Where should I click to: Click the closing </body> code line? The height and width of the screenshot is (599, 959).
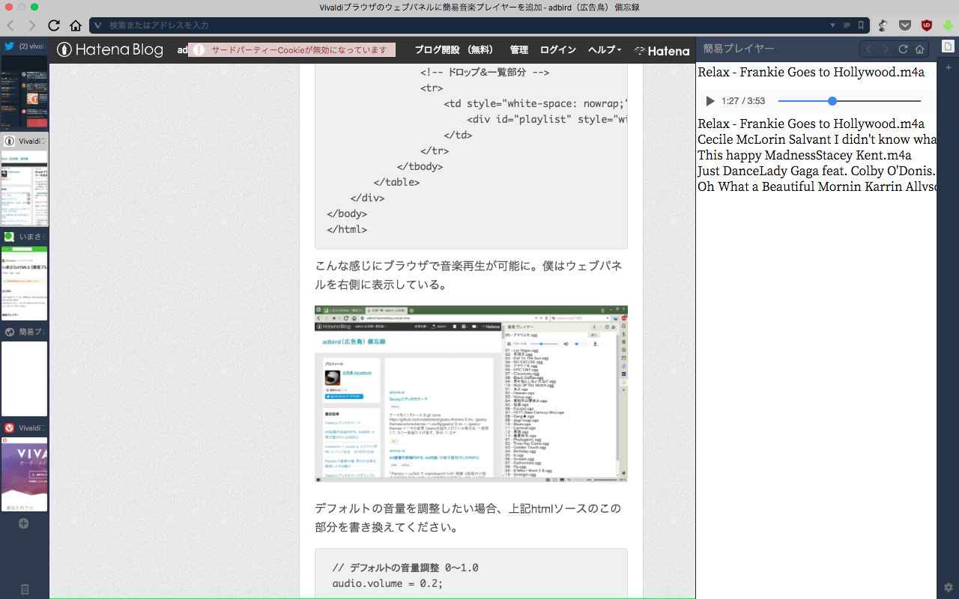click(x=347, y=214)
